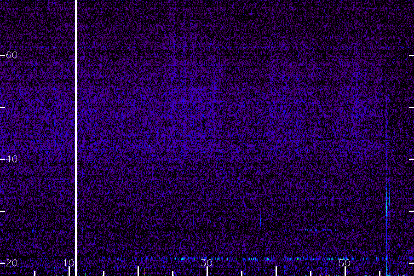
Task: Click the y-axis label 60
Action: [x=11, y=55]
